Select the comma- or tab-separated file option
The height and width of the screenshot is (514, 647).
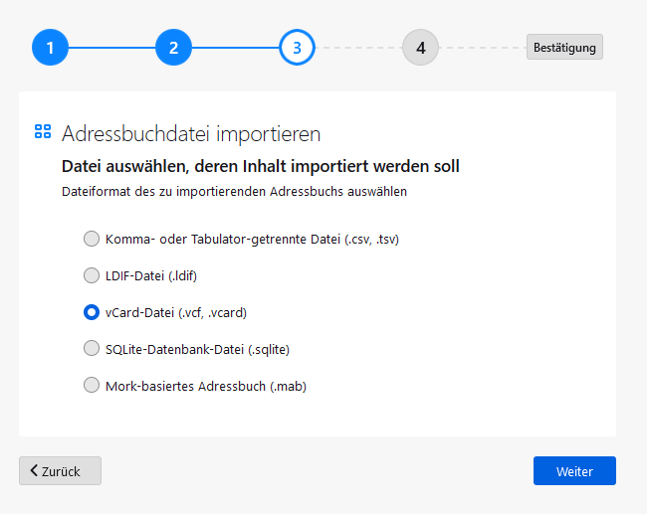[92, 239]
